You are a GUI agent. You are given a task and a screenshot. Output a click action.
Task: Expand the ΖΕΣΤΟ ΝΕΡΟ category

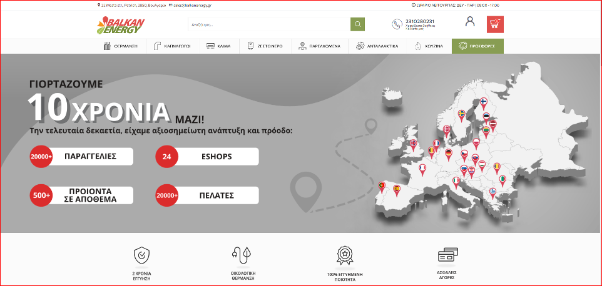[263, 46]
